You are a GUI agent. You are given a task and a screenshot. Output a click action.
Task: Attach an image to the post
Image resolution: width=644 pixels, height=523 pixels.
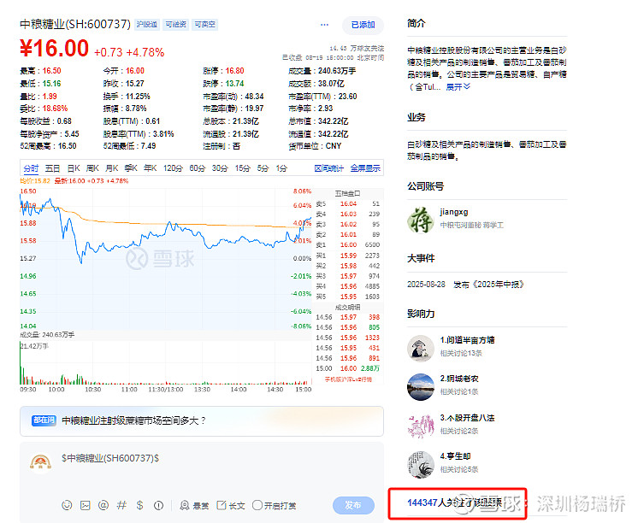point(85,505)
